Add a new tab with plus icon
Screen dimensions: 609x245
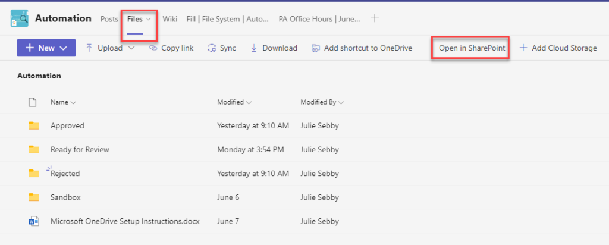pyautogui.click(x=375, y=18)
